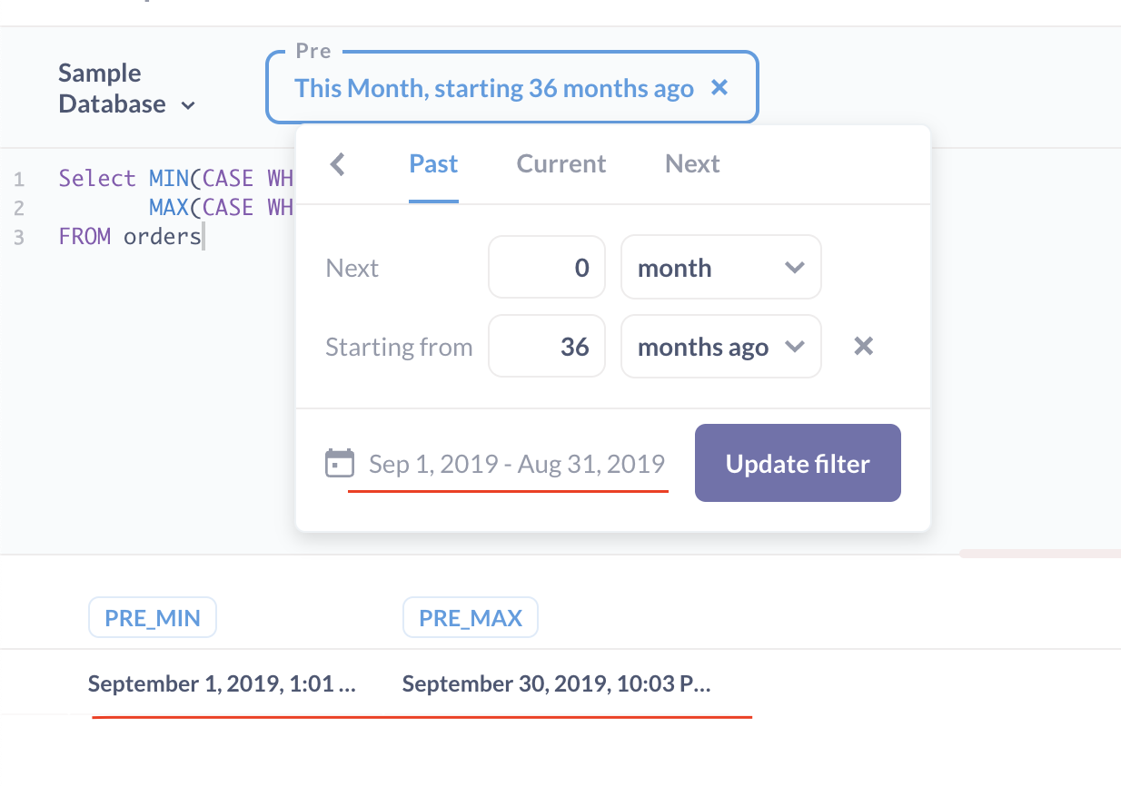The height and width of the screenshot is (786, 1121).
Task: Click the Starting from field showing 36
Action: (x=546, y=346)
